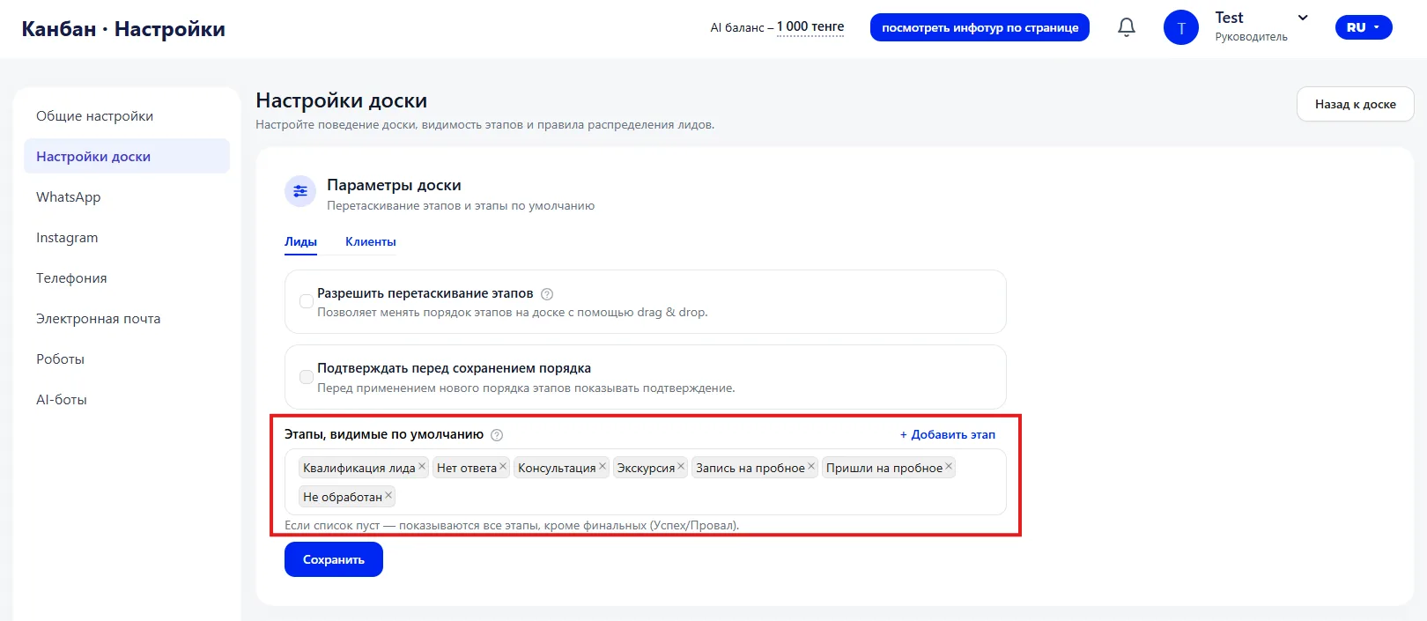Screen dimensions: 1427x621
Task: Click help icon next to Этапы, видимые по умолчанию
Action: point(497,435)
